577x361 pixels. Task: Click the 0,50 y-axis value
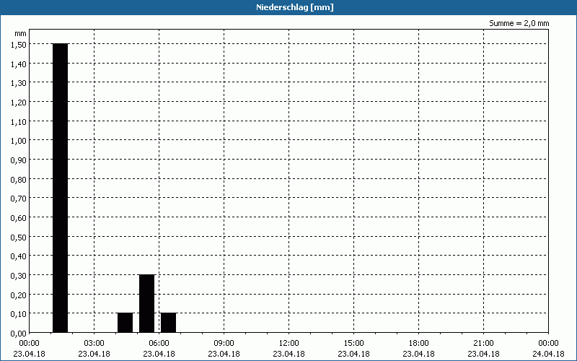[x=19, y=237]
